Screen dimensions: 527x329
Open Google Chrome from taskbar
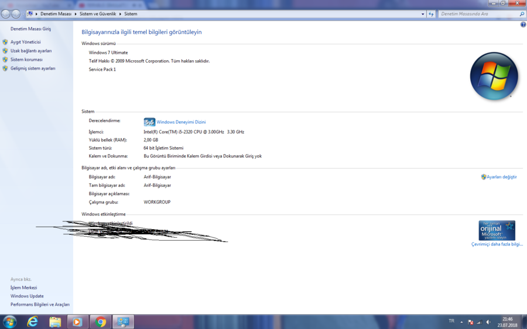coord(100,322)
